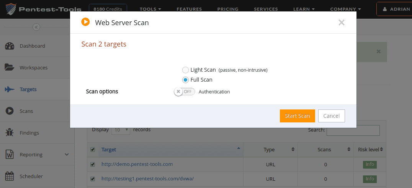Uncheck the demo.pentest-tools.com target checkbox
Image resolution: width=412 pixels, height=188 pixels.
pyautogui.click(x=92, y=164)
